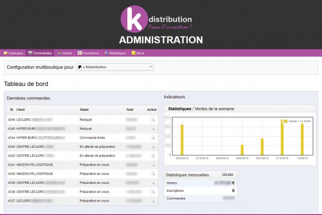Click the 'Ventes' monthly statistics row

click(200, 183)
